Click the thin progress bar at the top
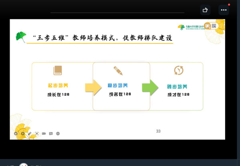 [117, 13]
